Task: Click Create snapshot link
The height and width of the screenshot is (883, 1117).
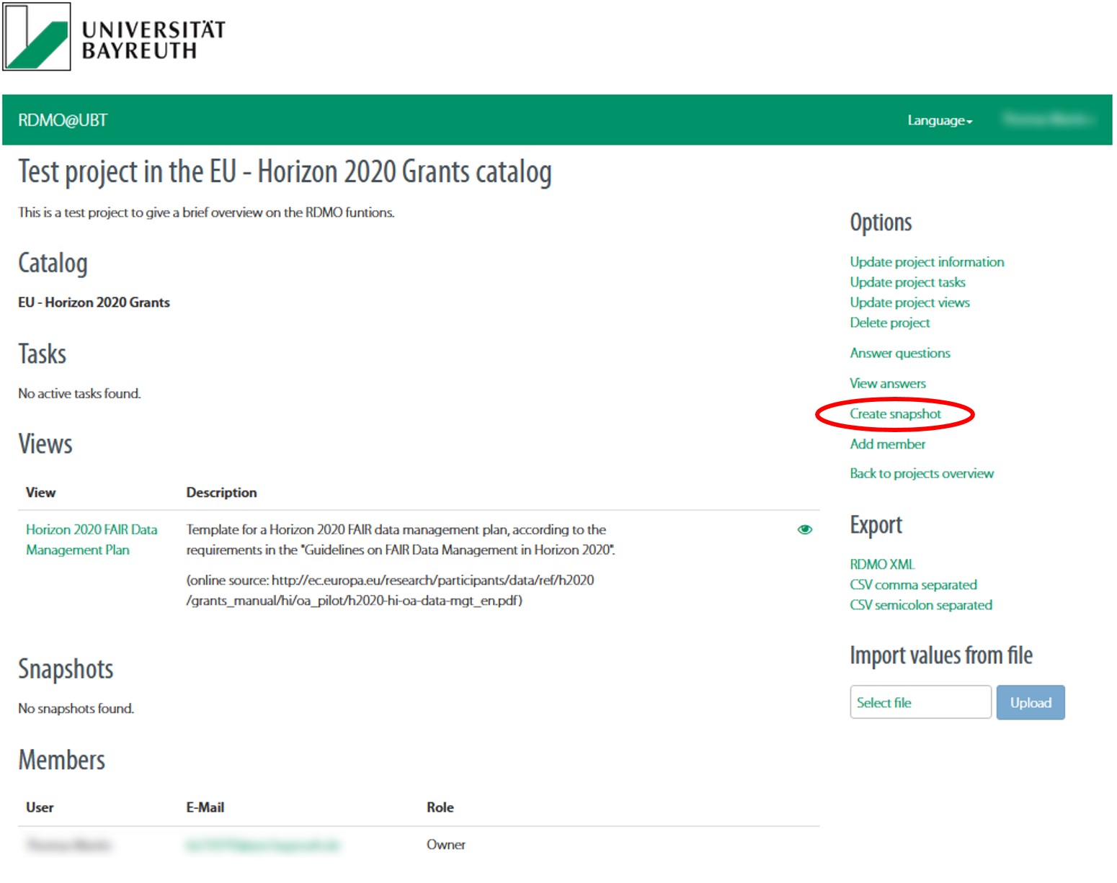Action: pyautogui.click(x=895, y=413)
